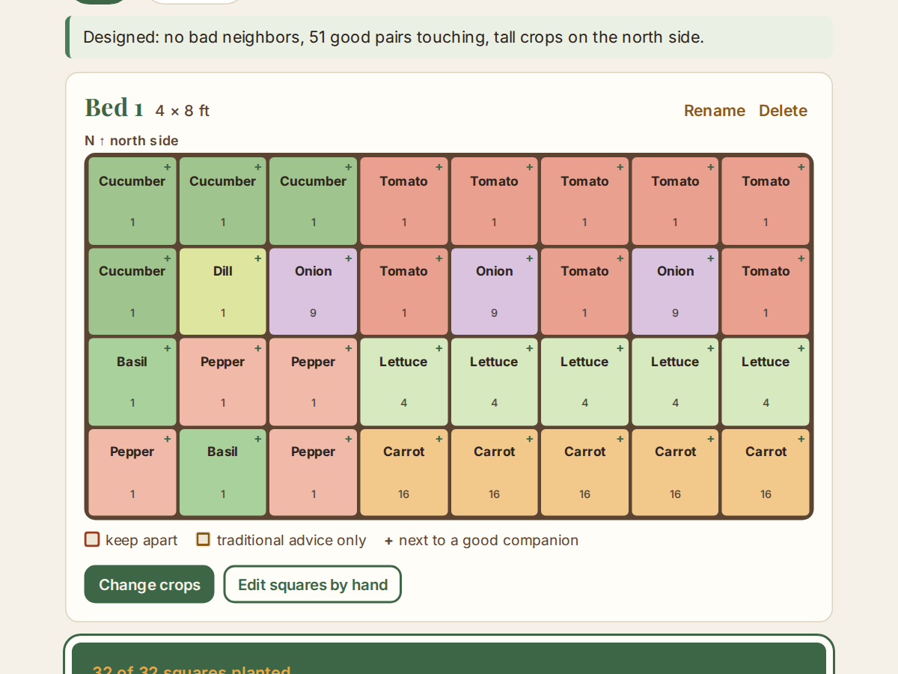The width and height of the screenshot is (898, 674).
Task: Click the Cucumber square left of Dill
Action: (132, 291)
